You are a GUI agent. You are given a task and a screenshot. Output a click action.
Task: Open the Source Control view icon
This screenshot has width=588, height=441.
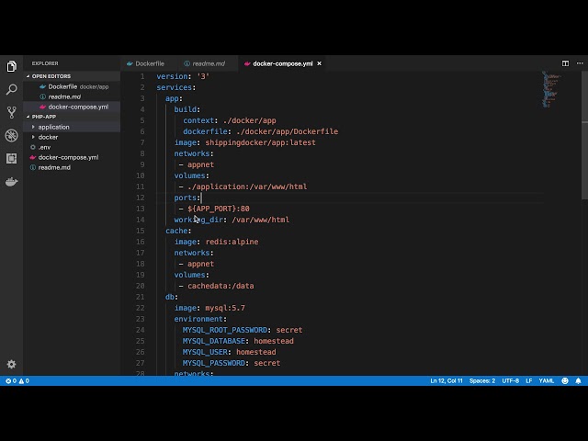tap(12, 112)
